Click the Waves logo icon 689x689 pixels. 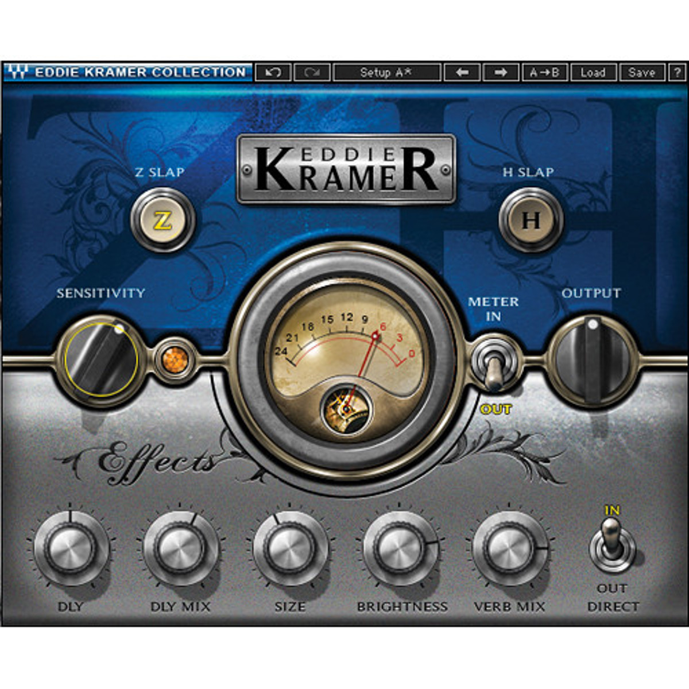coord(17,72)
